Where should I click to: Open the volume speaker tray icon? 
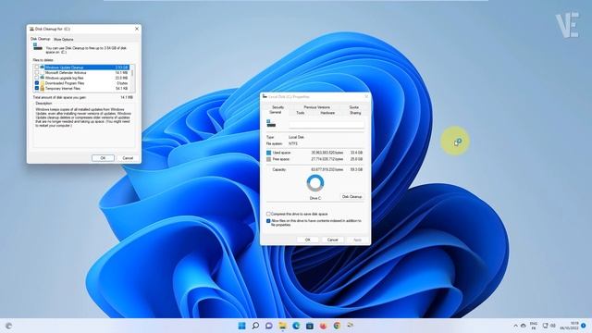553,326
